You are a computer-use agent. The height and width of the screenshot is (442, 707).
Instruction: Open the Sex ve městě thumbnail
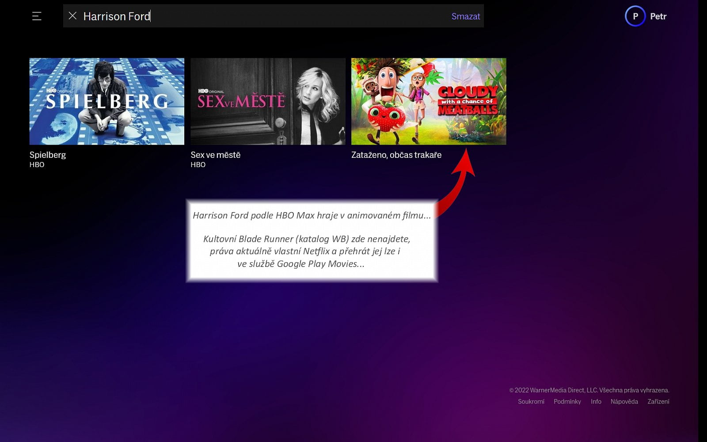[x=268, y=101]
